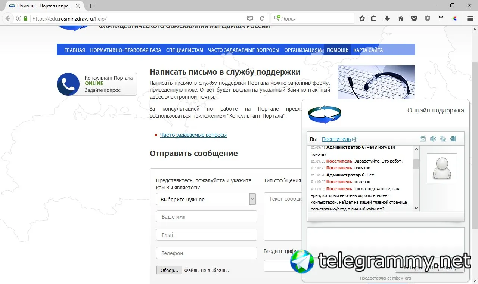Click the online-support blue arrows logo
This screenshot has height=284, width=478.
325,114
